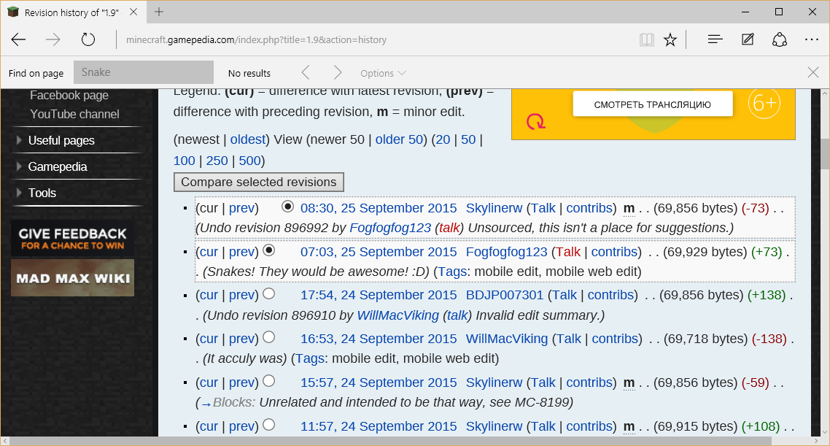Jump to next find result
This screenshot has height=446, width=830.
pyautogui.click(x=338, y=72)
